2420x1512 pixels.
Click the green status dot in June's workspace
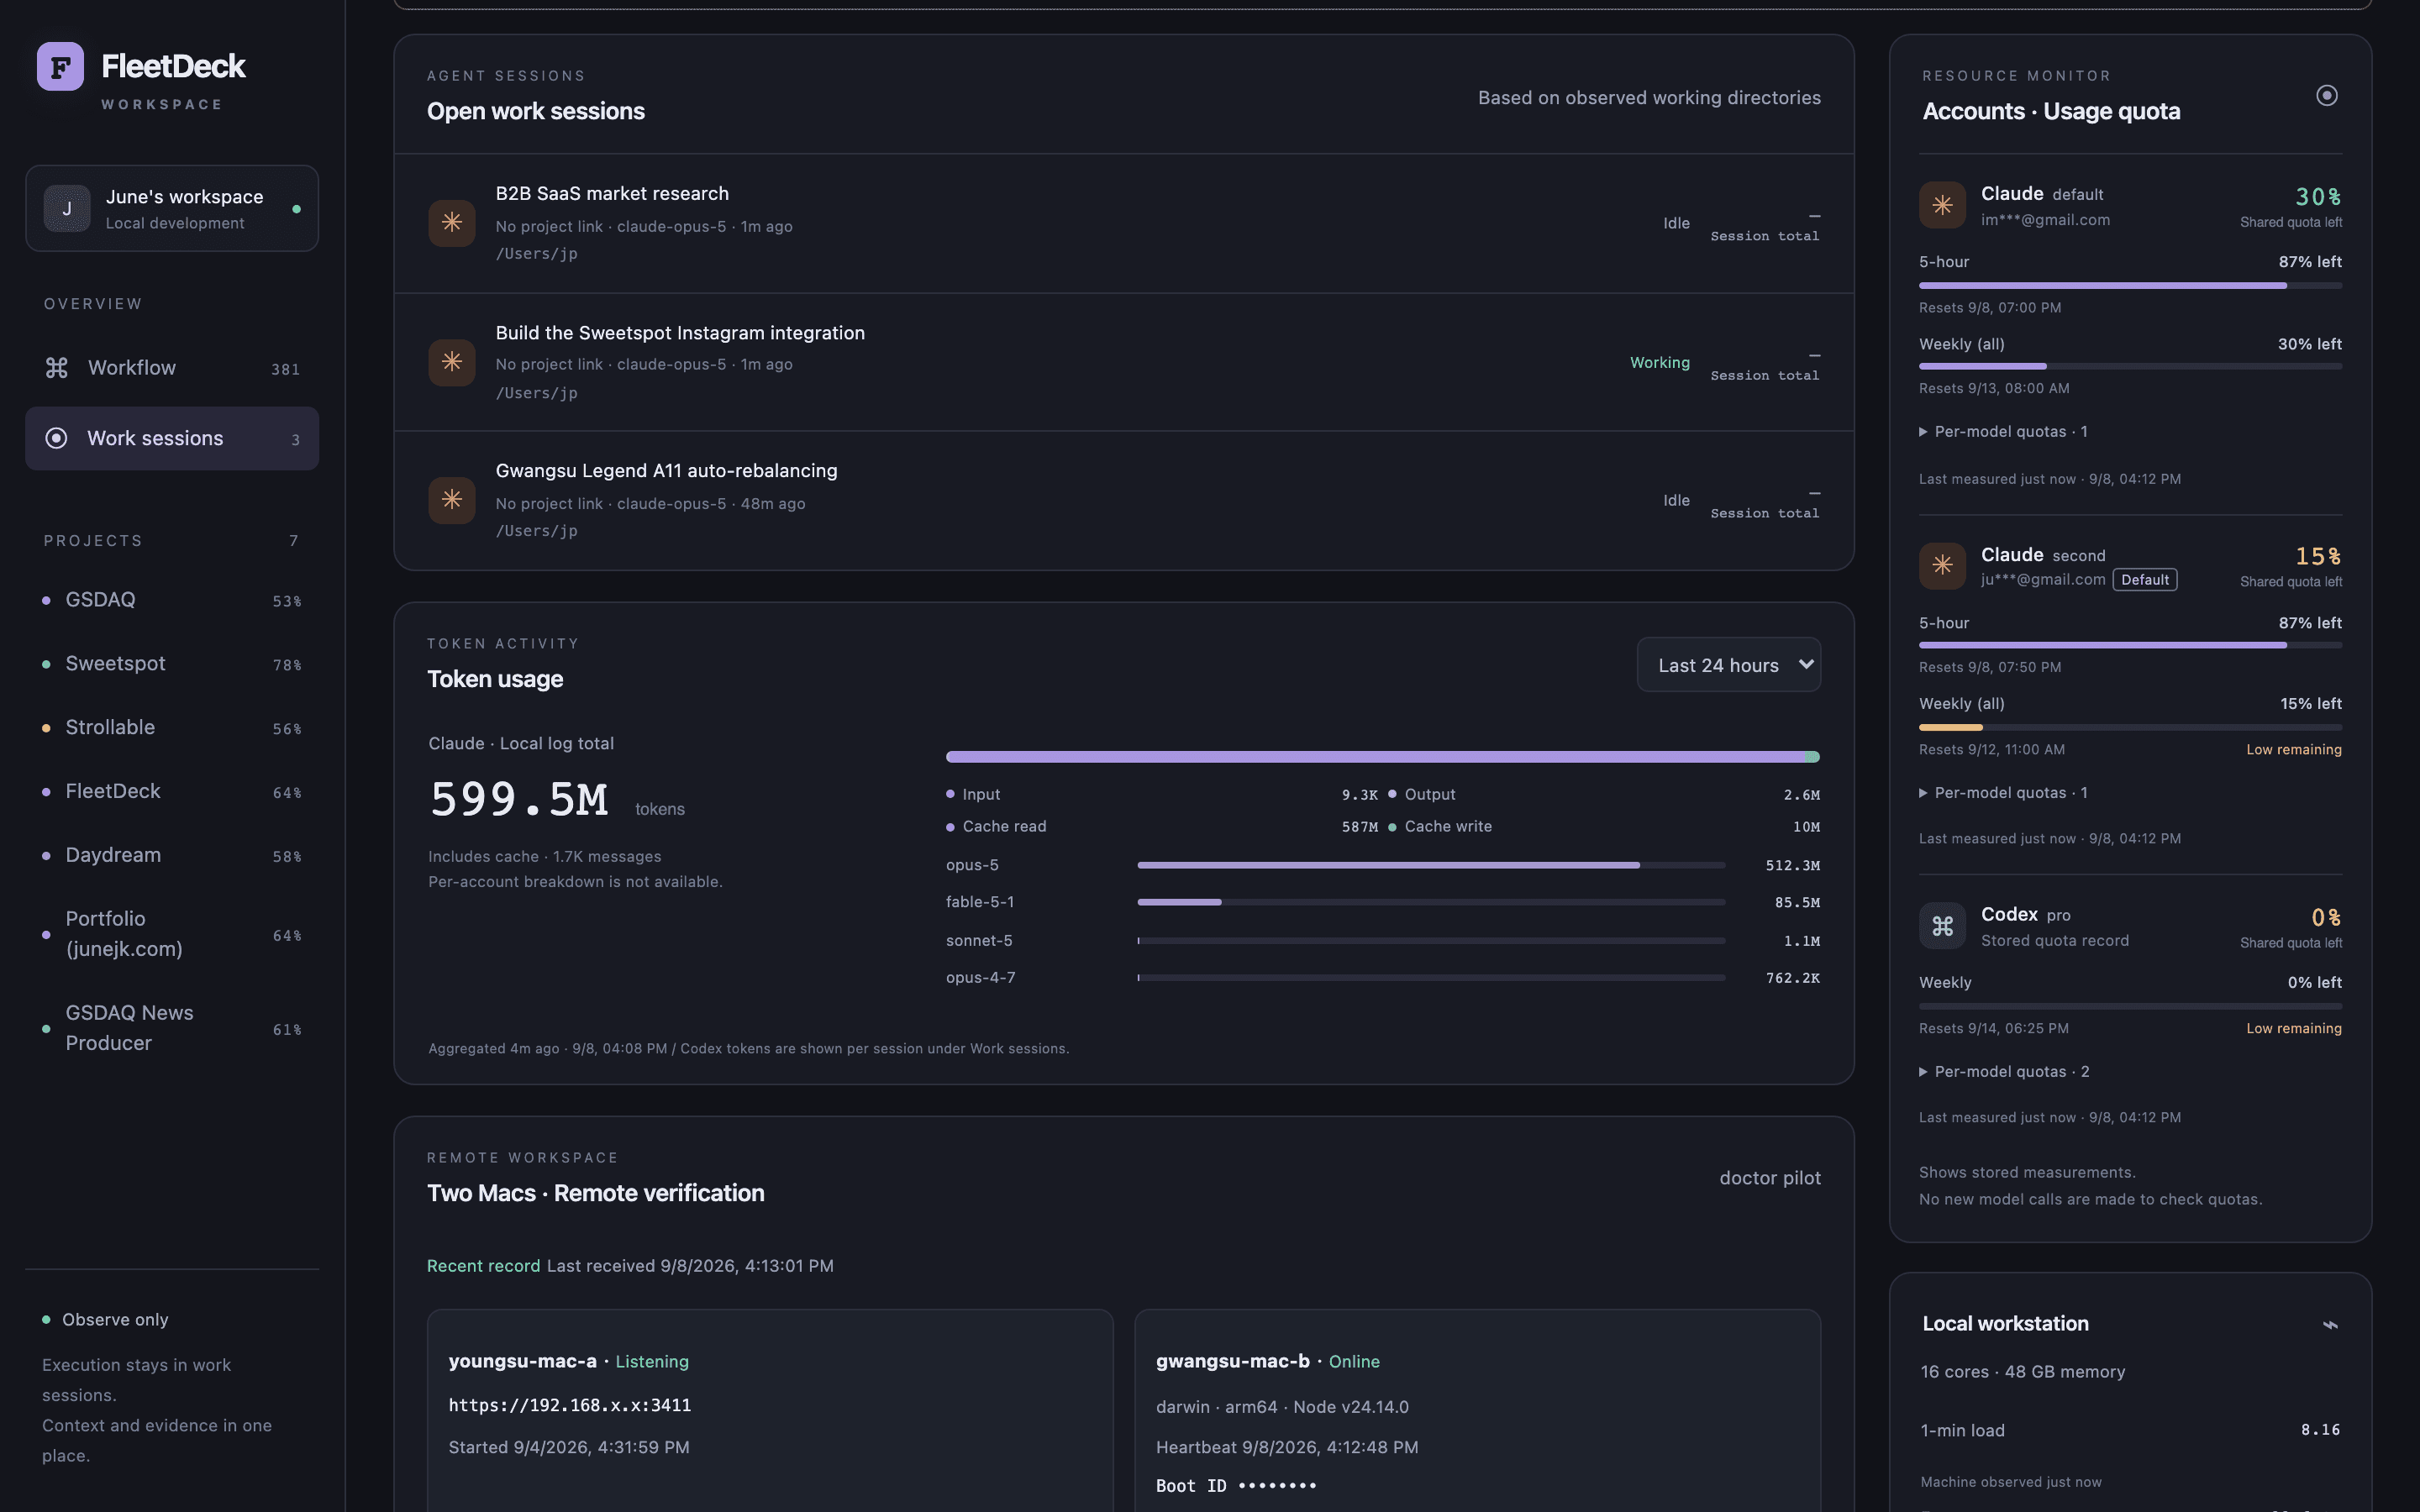(296, 209)
